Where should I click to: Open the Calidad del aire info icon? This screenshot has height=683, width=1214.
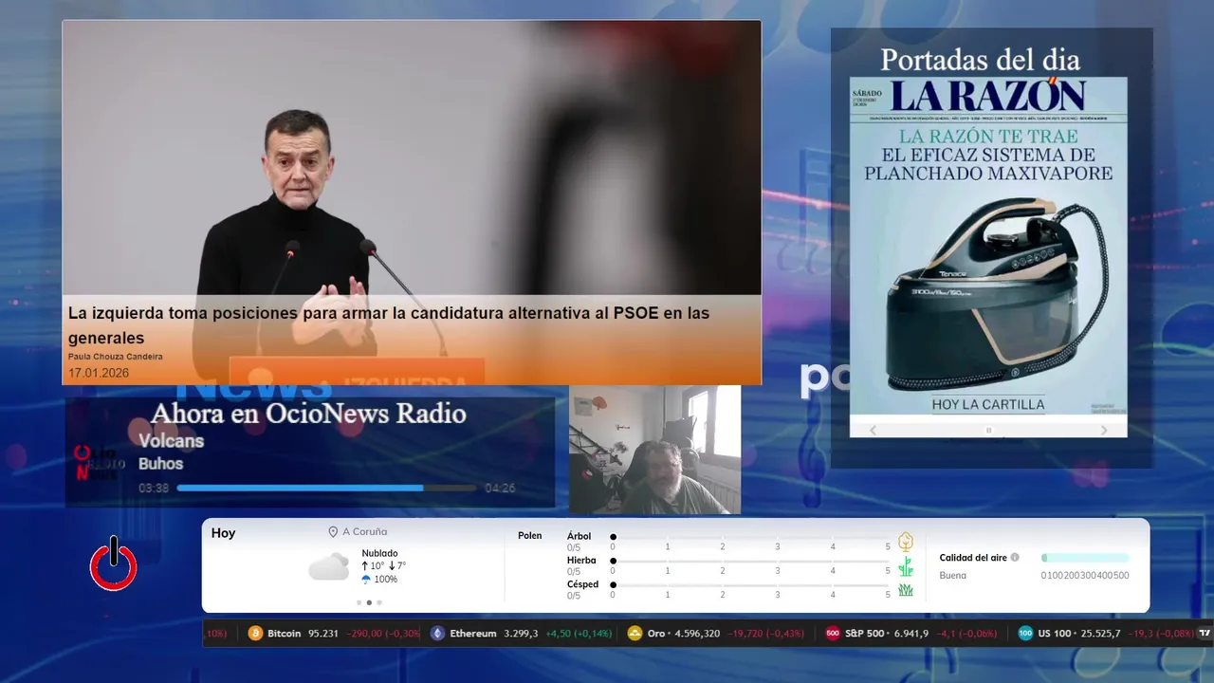(x=1015, y=558)
